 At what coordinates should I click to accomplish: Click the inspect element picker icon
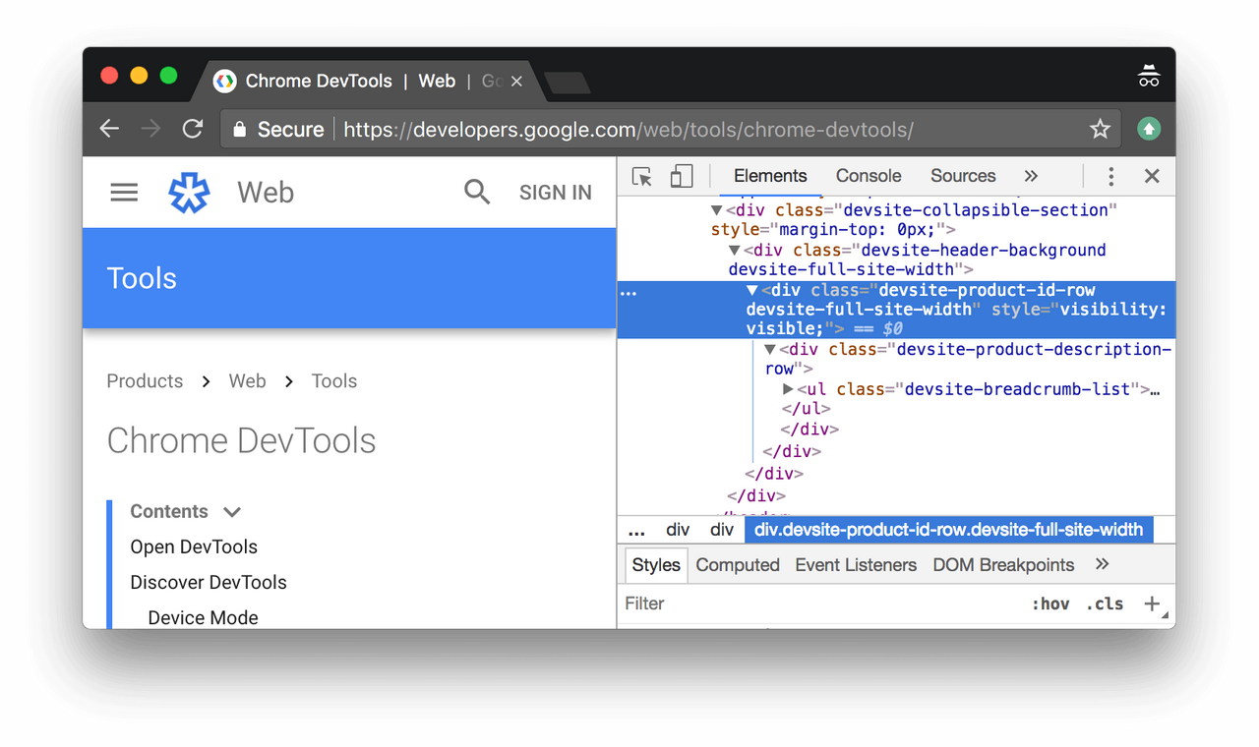pyautogui.click(x=642, y=177)
